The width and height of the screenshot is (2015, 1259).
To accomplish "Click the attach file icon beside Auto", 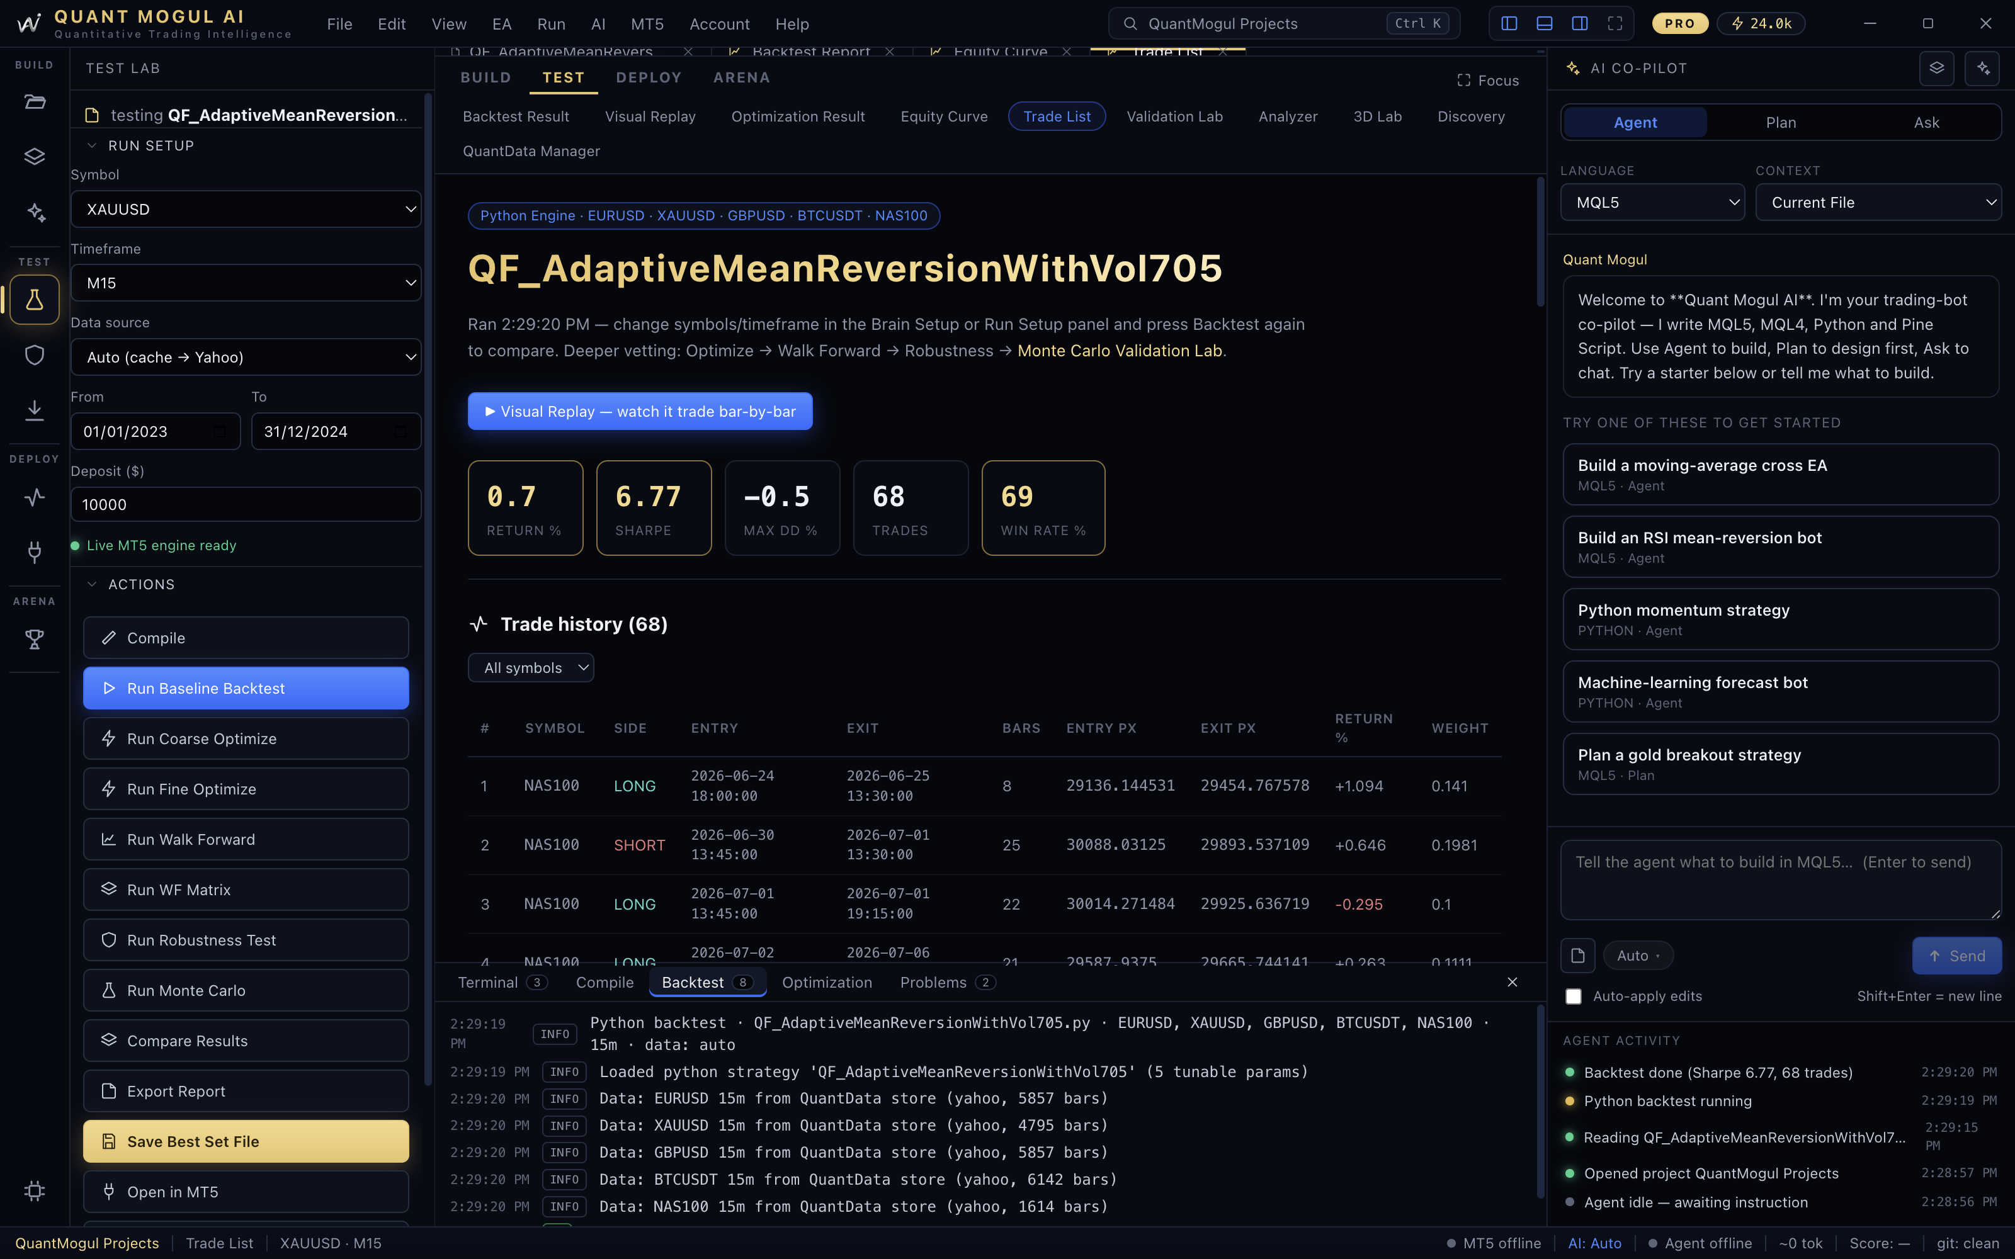I will point(1578,956).
